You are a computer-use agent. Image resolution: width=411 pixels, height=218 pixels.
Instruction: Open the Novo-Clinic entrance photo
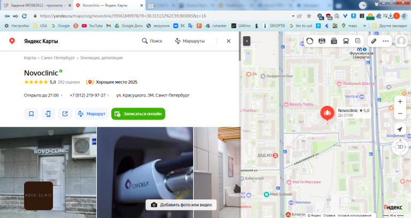pyautogui.click(x=48, y=172)
